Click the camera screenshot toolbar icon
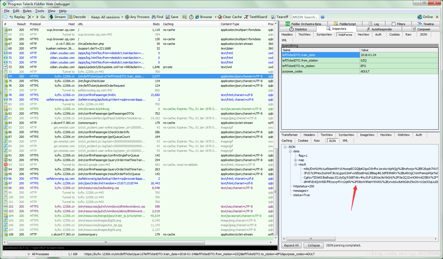443x259 pixels. tap(185, 17)
